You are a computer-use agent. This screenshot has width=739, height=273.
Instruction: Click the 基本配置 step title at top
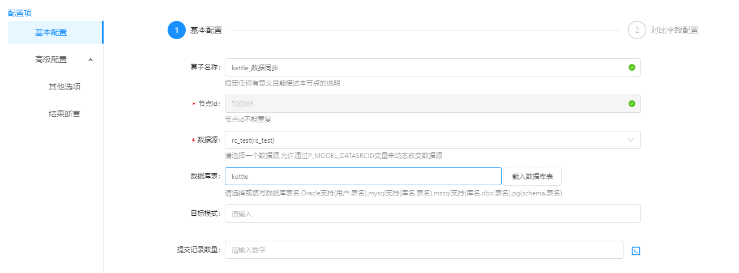coord(206,30)
